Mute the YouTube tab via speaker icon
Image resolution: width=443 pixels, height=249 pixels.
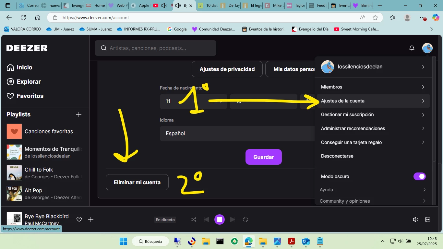point(164,6)
